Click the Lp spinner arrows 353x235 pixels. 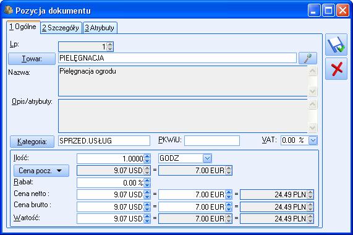pyautogui.click(x=109, y=46)
